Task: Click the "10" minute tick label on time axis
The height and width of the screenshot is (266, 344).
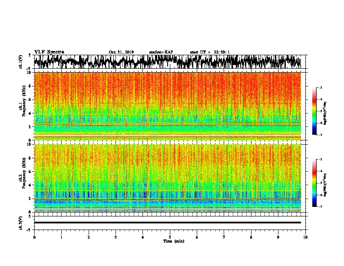Action: (305, 237)
